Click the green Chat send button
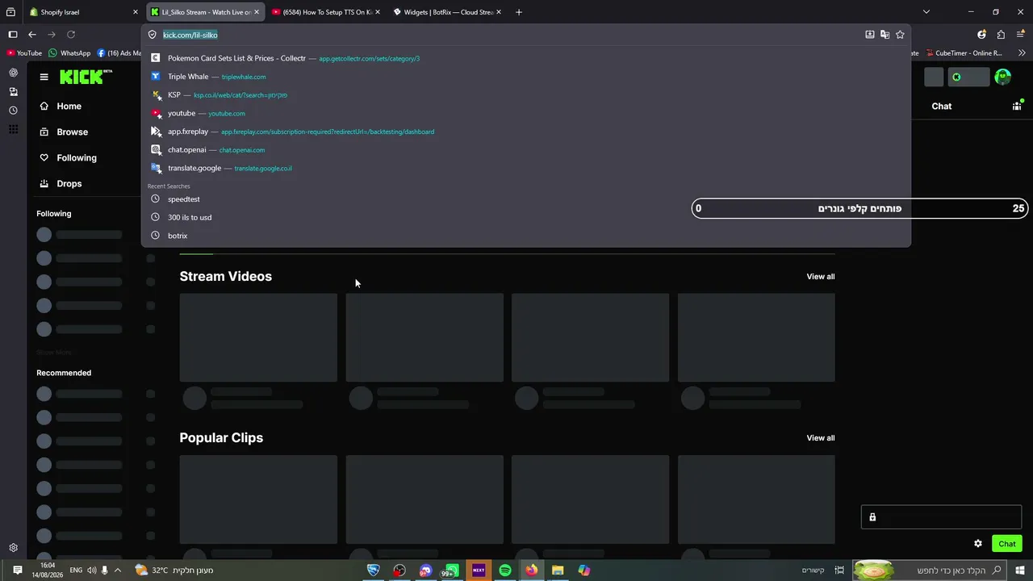Image resolution: width=1033 pixels, height=581 pixels. pos(1007,544)
